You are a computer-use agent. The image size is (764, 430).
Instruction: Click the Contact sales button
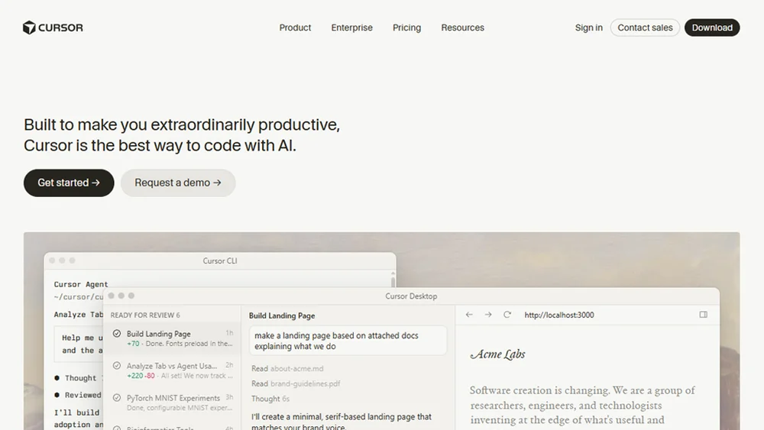pos(645,27)
